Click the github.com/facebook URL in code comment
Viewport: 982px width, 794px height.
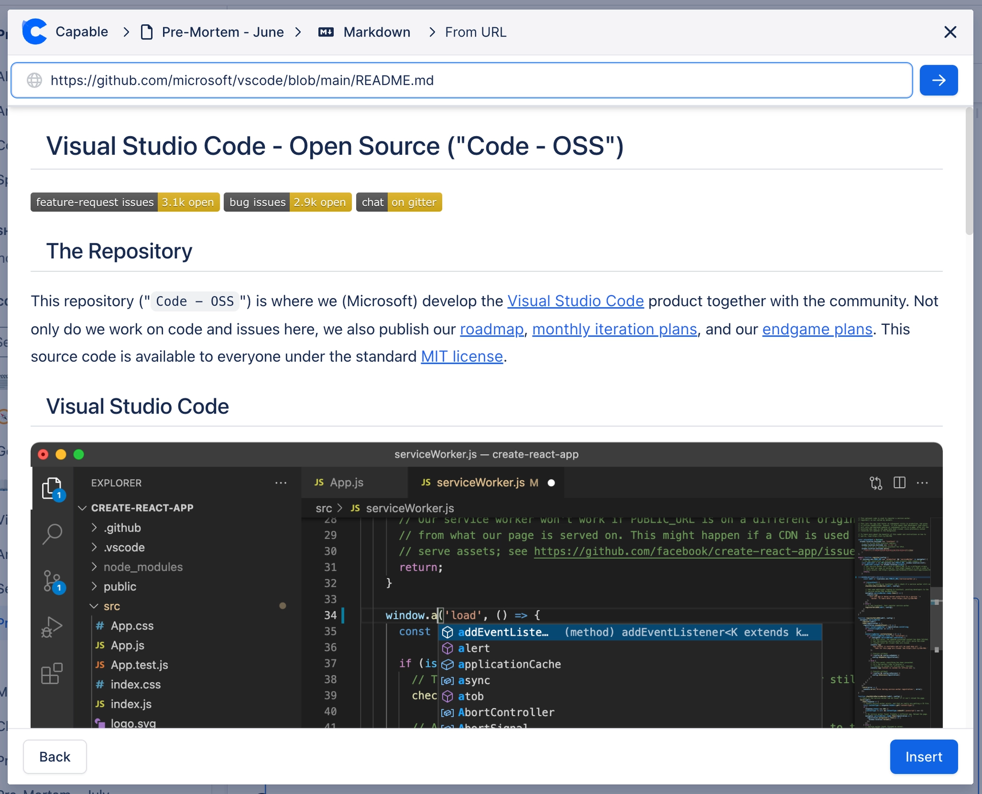(694, 552)
